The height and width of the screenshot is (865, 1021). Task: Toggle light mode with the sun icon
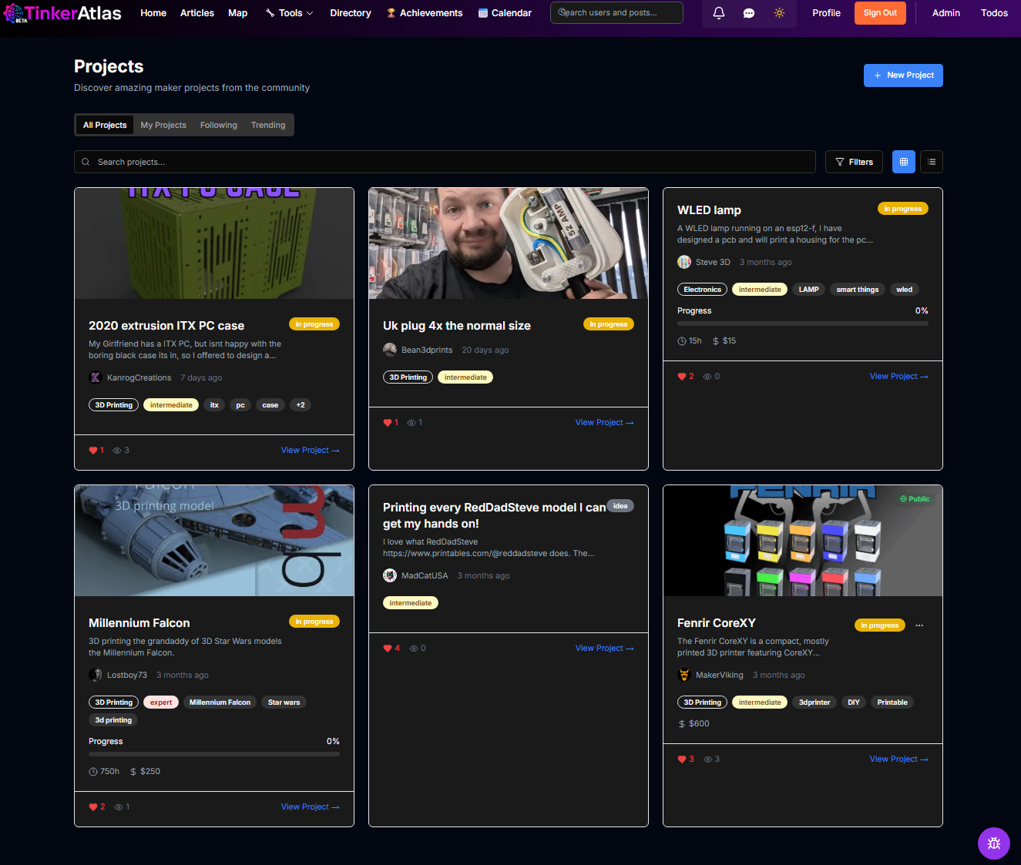point(779,12)
